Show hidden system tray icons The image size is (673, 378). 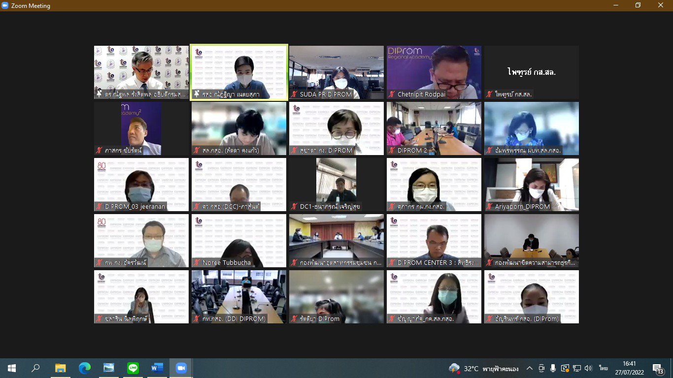pos(530,369)
